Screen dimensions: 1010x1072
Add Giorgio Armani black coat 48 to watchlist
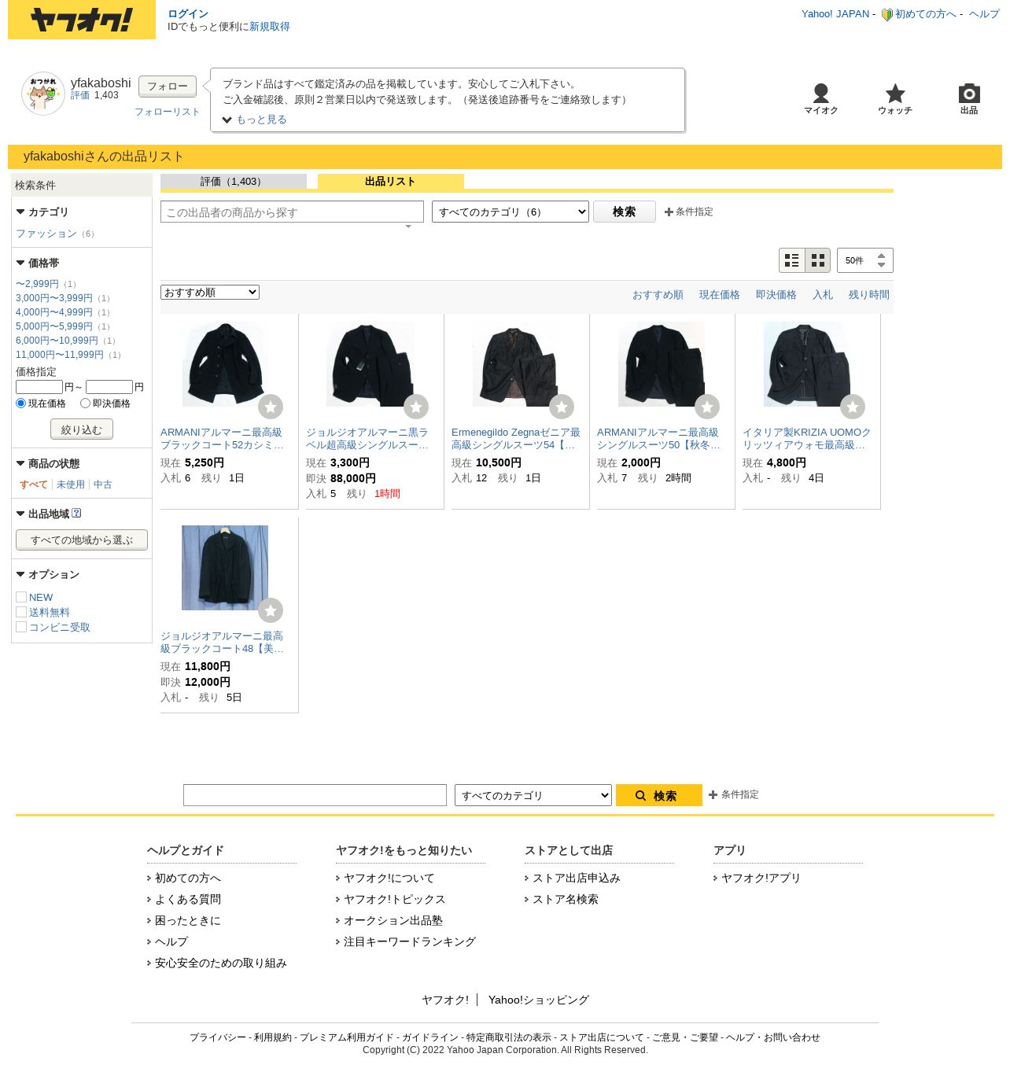tap(271, 610)
